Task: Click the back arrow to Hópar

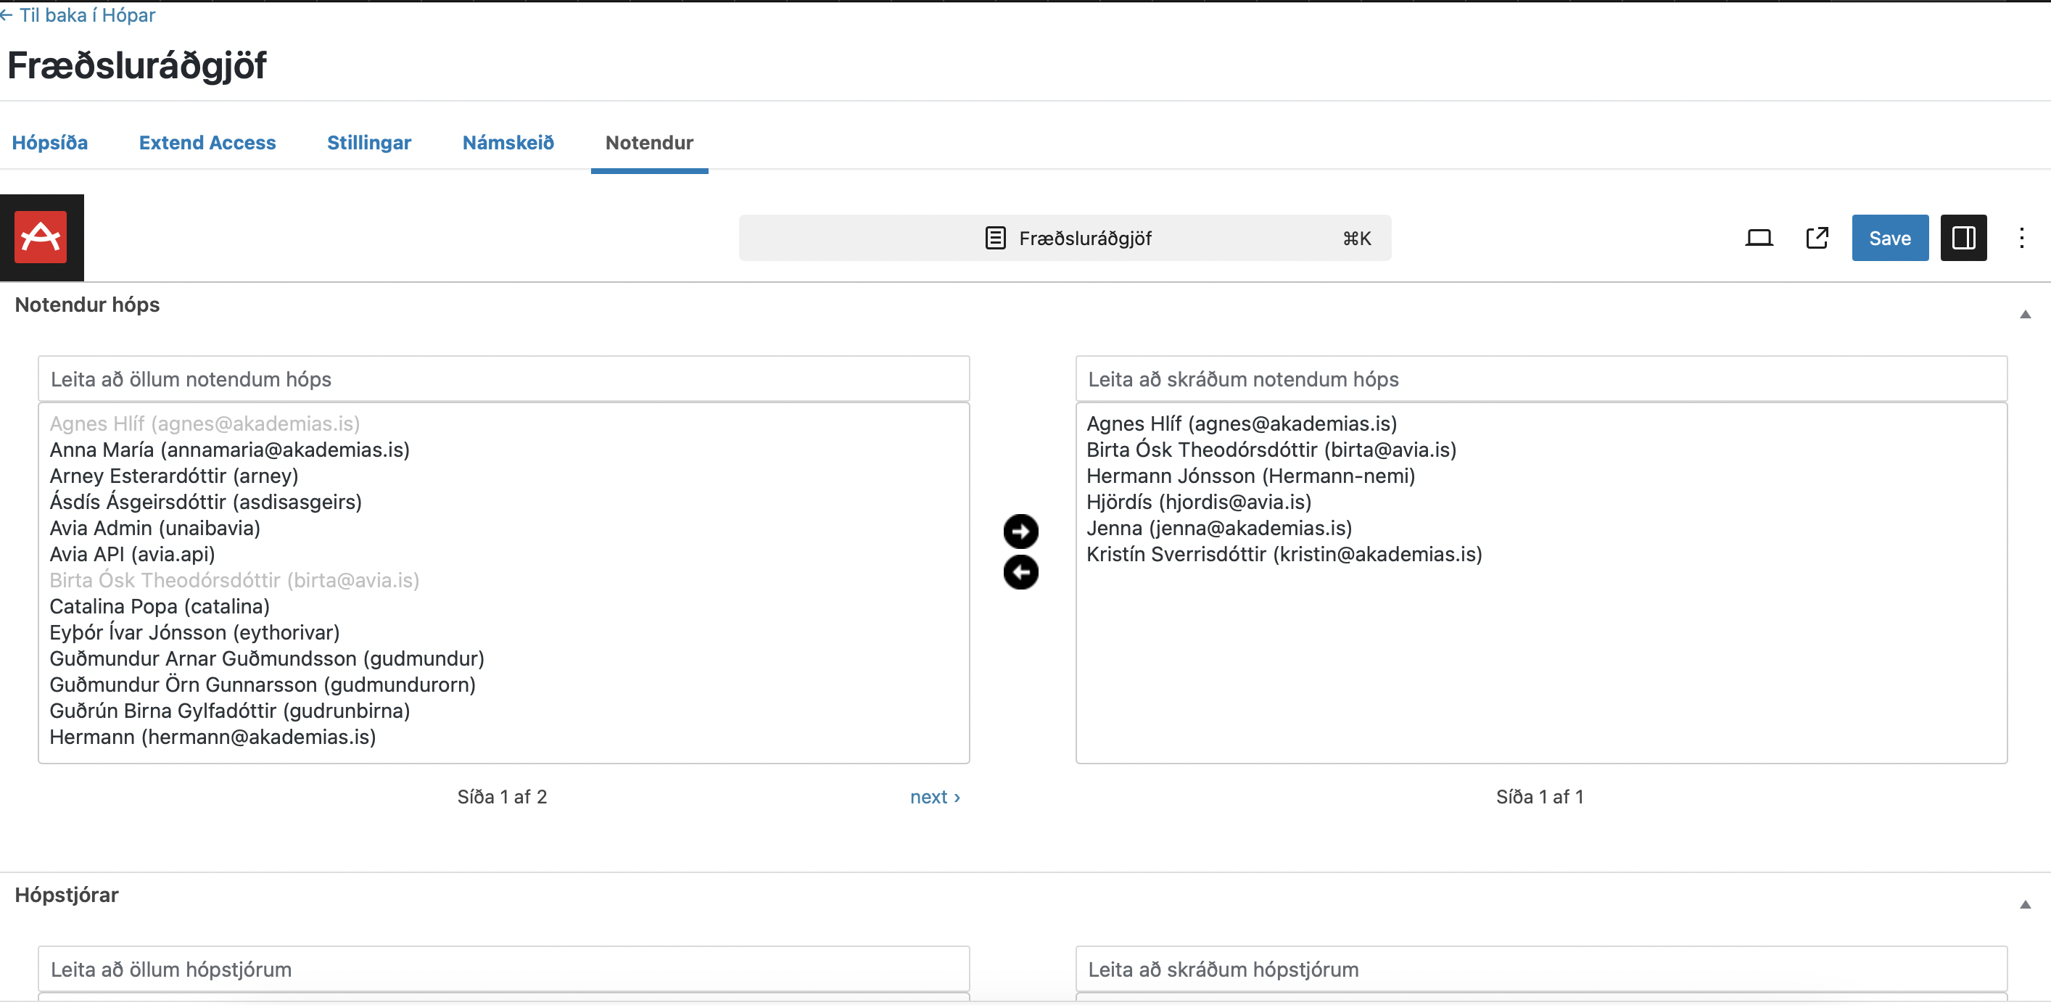Action: [x=7, y=15]
